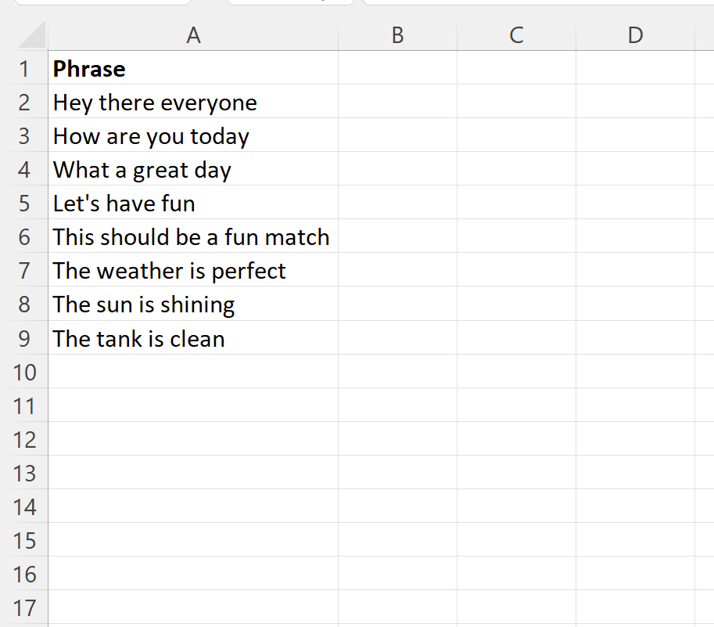Select column C header
The height and width of the screenshot is (627, 714).
click(516, 34)
